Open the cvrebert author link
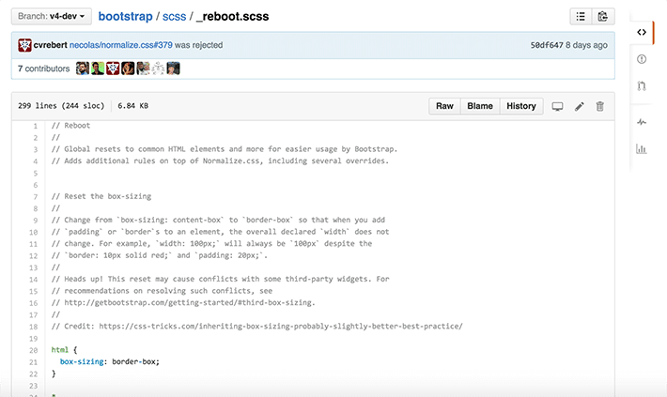 (50, 45)
